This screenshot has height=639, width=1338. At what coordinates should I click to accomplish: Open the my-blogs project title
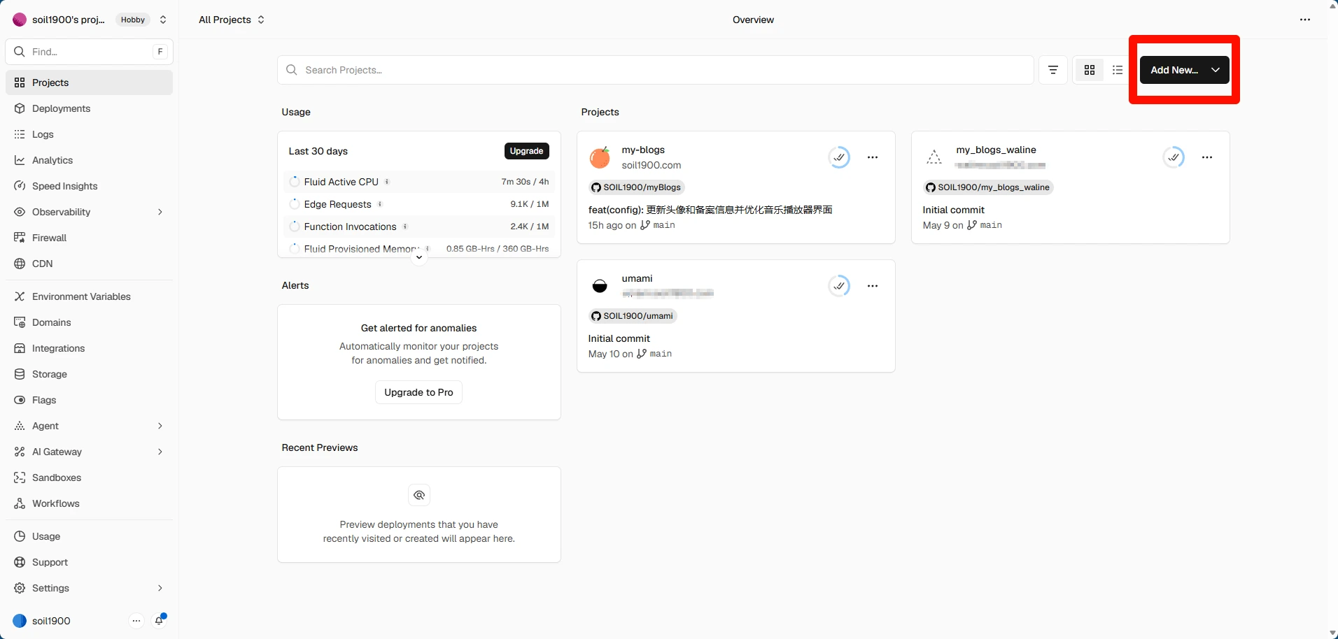(x=643, y=150)
